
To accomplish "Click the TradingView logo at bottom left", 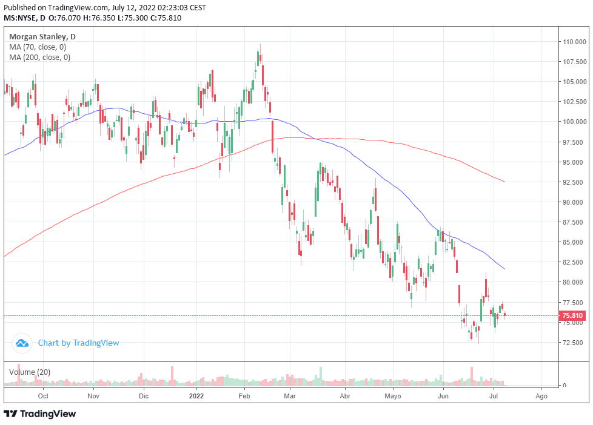I will pyautogui.click(x=40, y=414).
